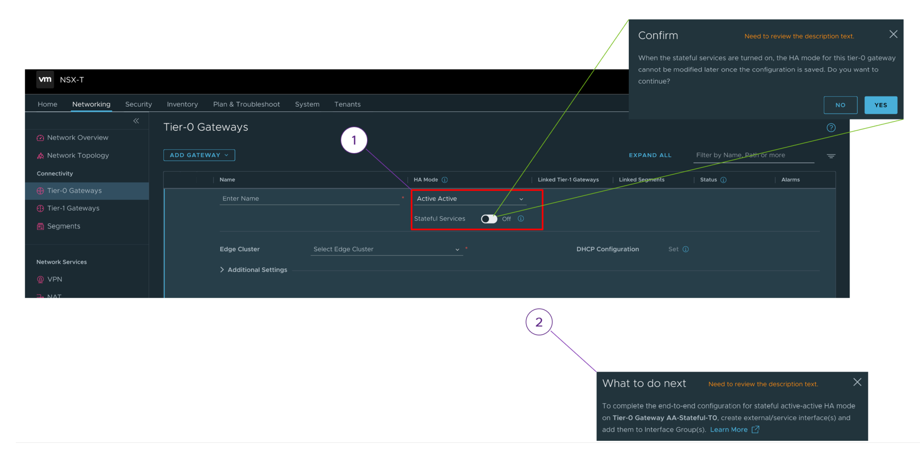The height and width of the screenshot is (452, 920).
Task: Open the Active Active HA Mode dropdown
Action: pos(469,199)
